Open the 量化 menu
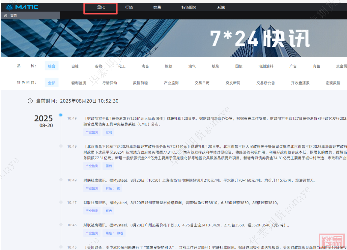 click(x=101, y=7)
